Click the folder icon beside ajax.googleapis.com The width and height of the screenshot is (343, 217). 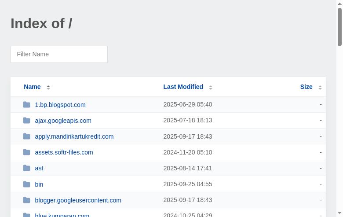pos(26,121)
